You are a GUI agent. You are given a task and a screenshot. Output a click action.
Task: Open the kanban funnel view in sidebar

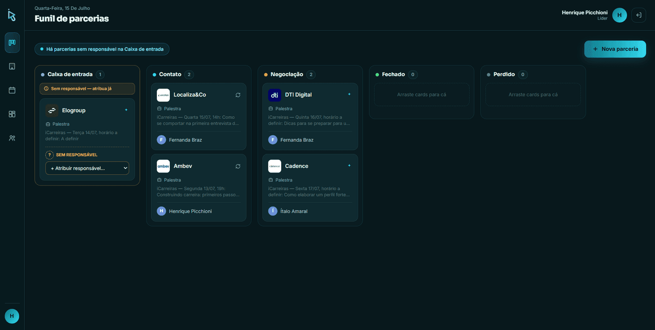click(x=12, y=43)
